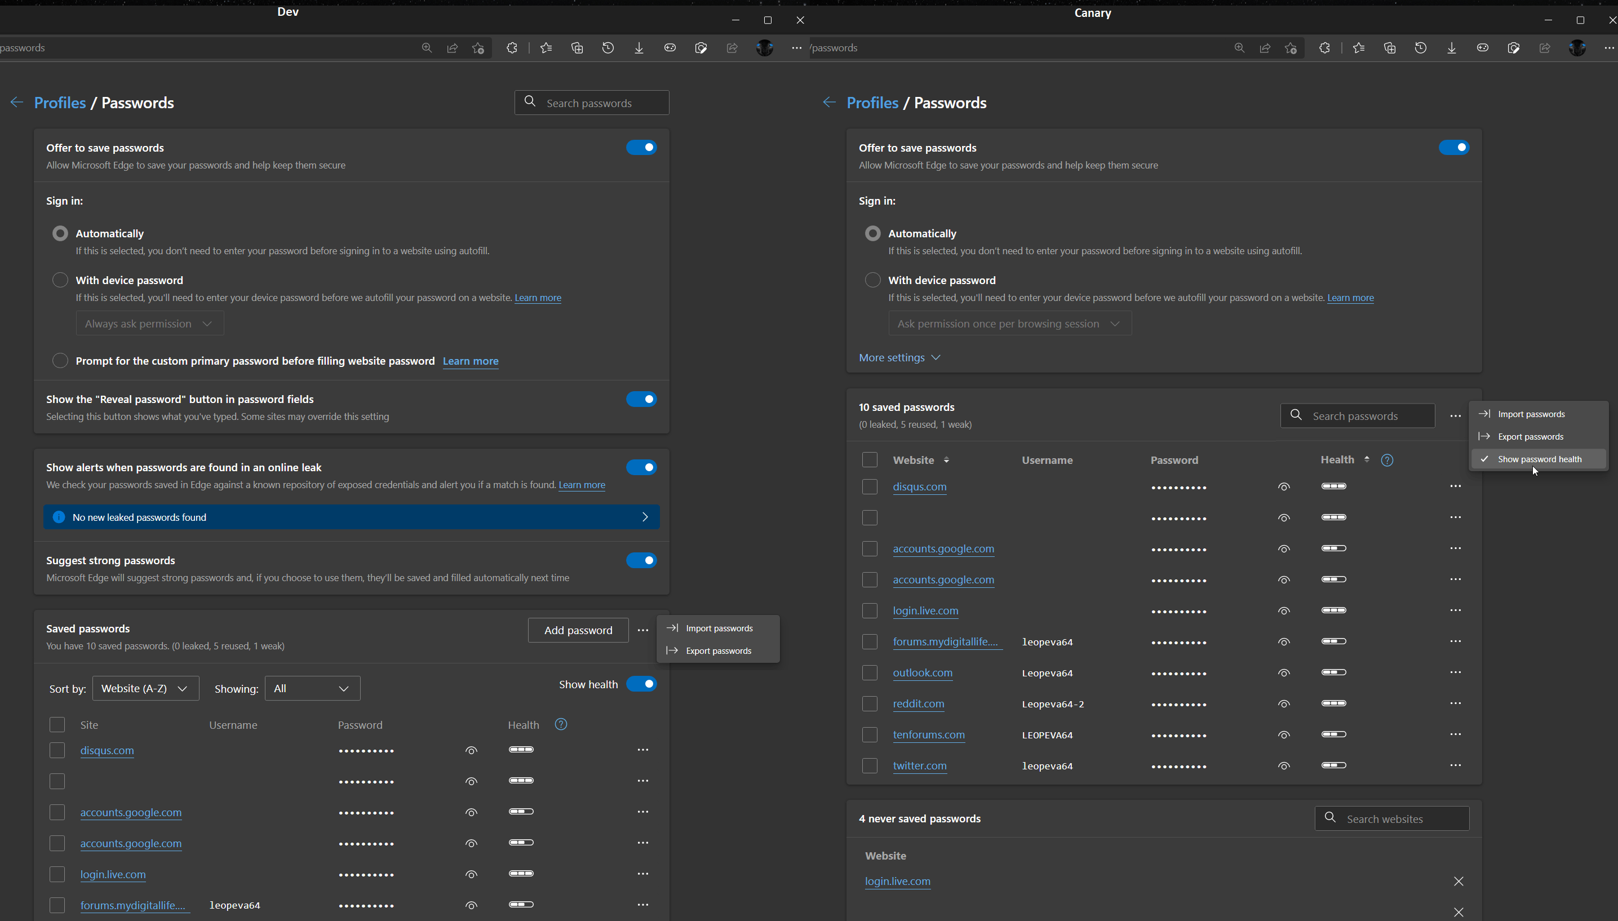1618x921 pixels.
Task: Open Settings and more menu in Dev window
Action: coord(796,47)
